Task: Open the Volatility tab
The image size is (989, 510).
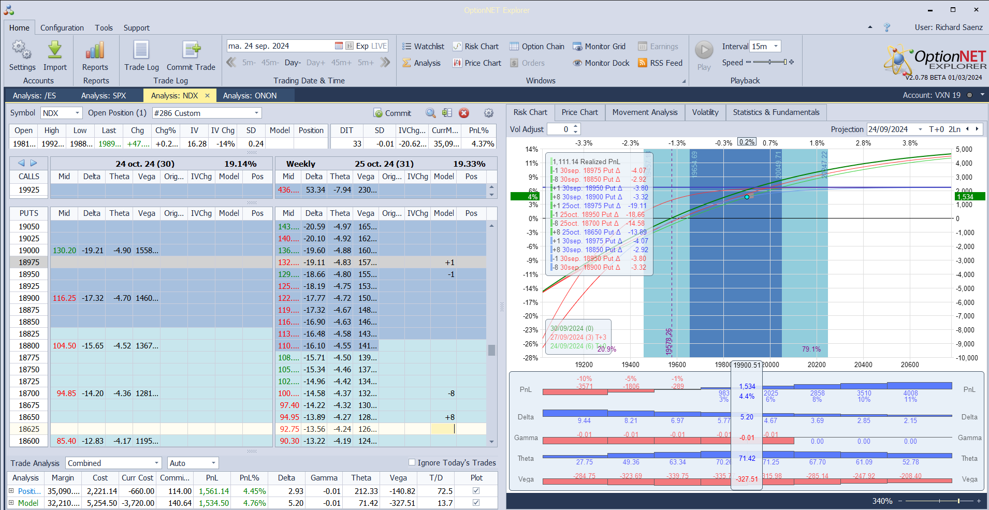Action: (x=705, y=112)
